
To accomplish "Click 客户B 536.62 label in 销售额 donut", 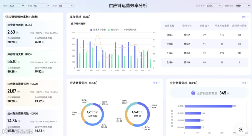I will (155, 106).
